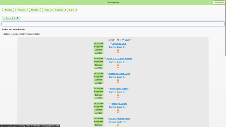The height and width of the screenshot is (127, 226).
Task: Open Julia Cruz Cruz student link
Action: (119, 44)
